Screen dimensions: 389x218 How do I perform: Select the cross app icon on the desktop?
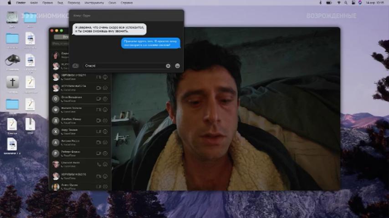(x=12, y=82)
